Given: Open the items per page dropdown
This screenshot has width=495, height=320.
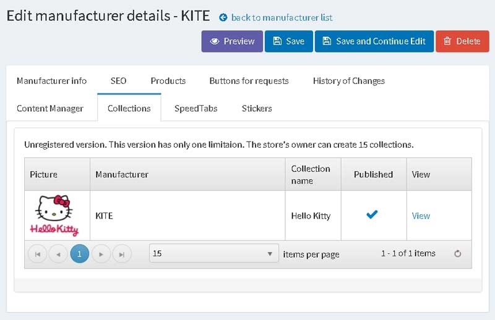Looking at the screenshot, I should pyautogui.click(x=213, y=254).
